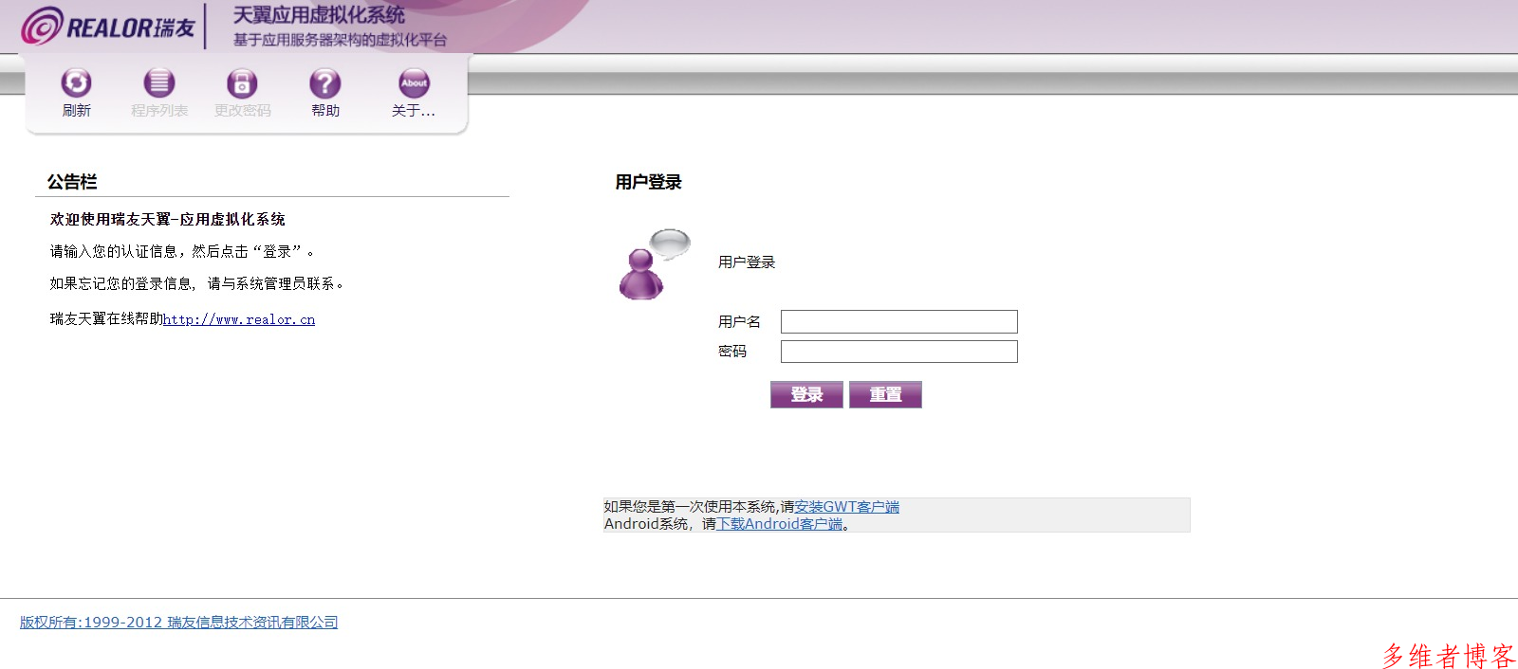Click the 用户登录 label beside the avatar
Viewport: 1518px width, 669px height.
pos(747,262)
